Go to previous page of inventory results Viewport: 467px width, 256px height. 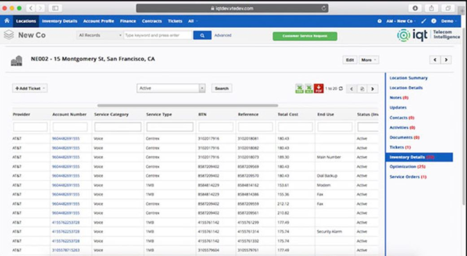pos(351,89)
